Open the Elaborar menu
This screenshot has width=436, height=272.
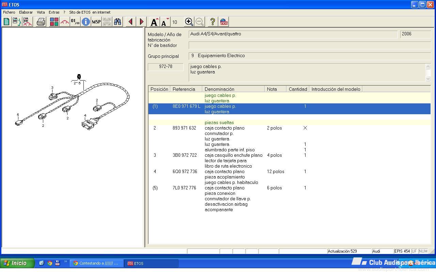click(26, 12)
